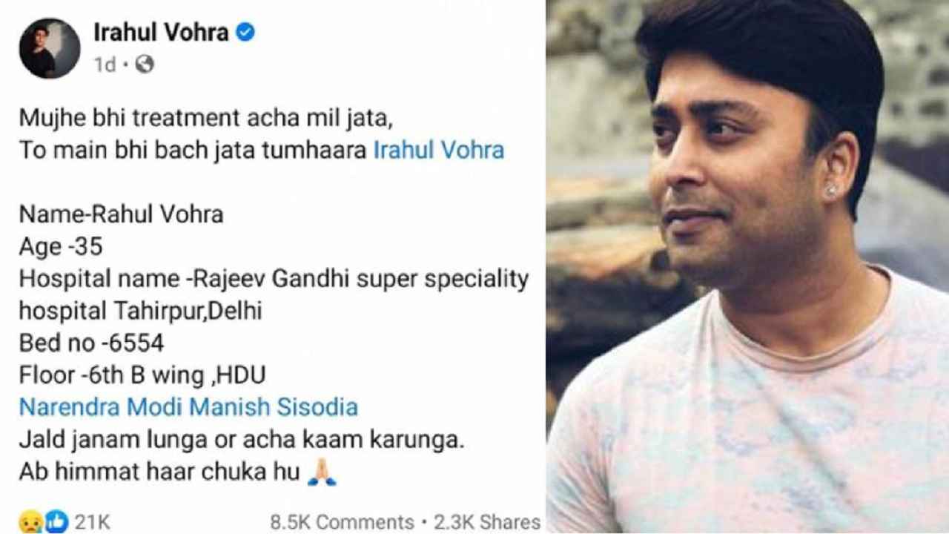
Task: Open Irahul Vohra's profile picture avatar
Action: [50, 48]
